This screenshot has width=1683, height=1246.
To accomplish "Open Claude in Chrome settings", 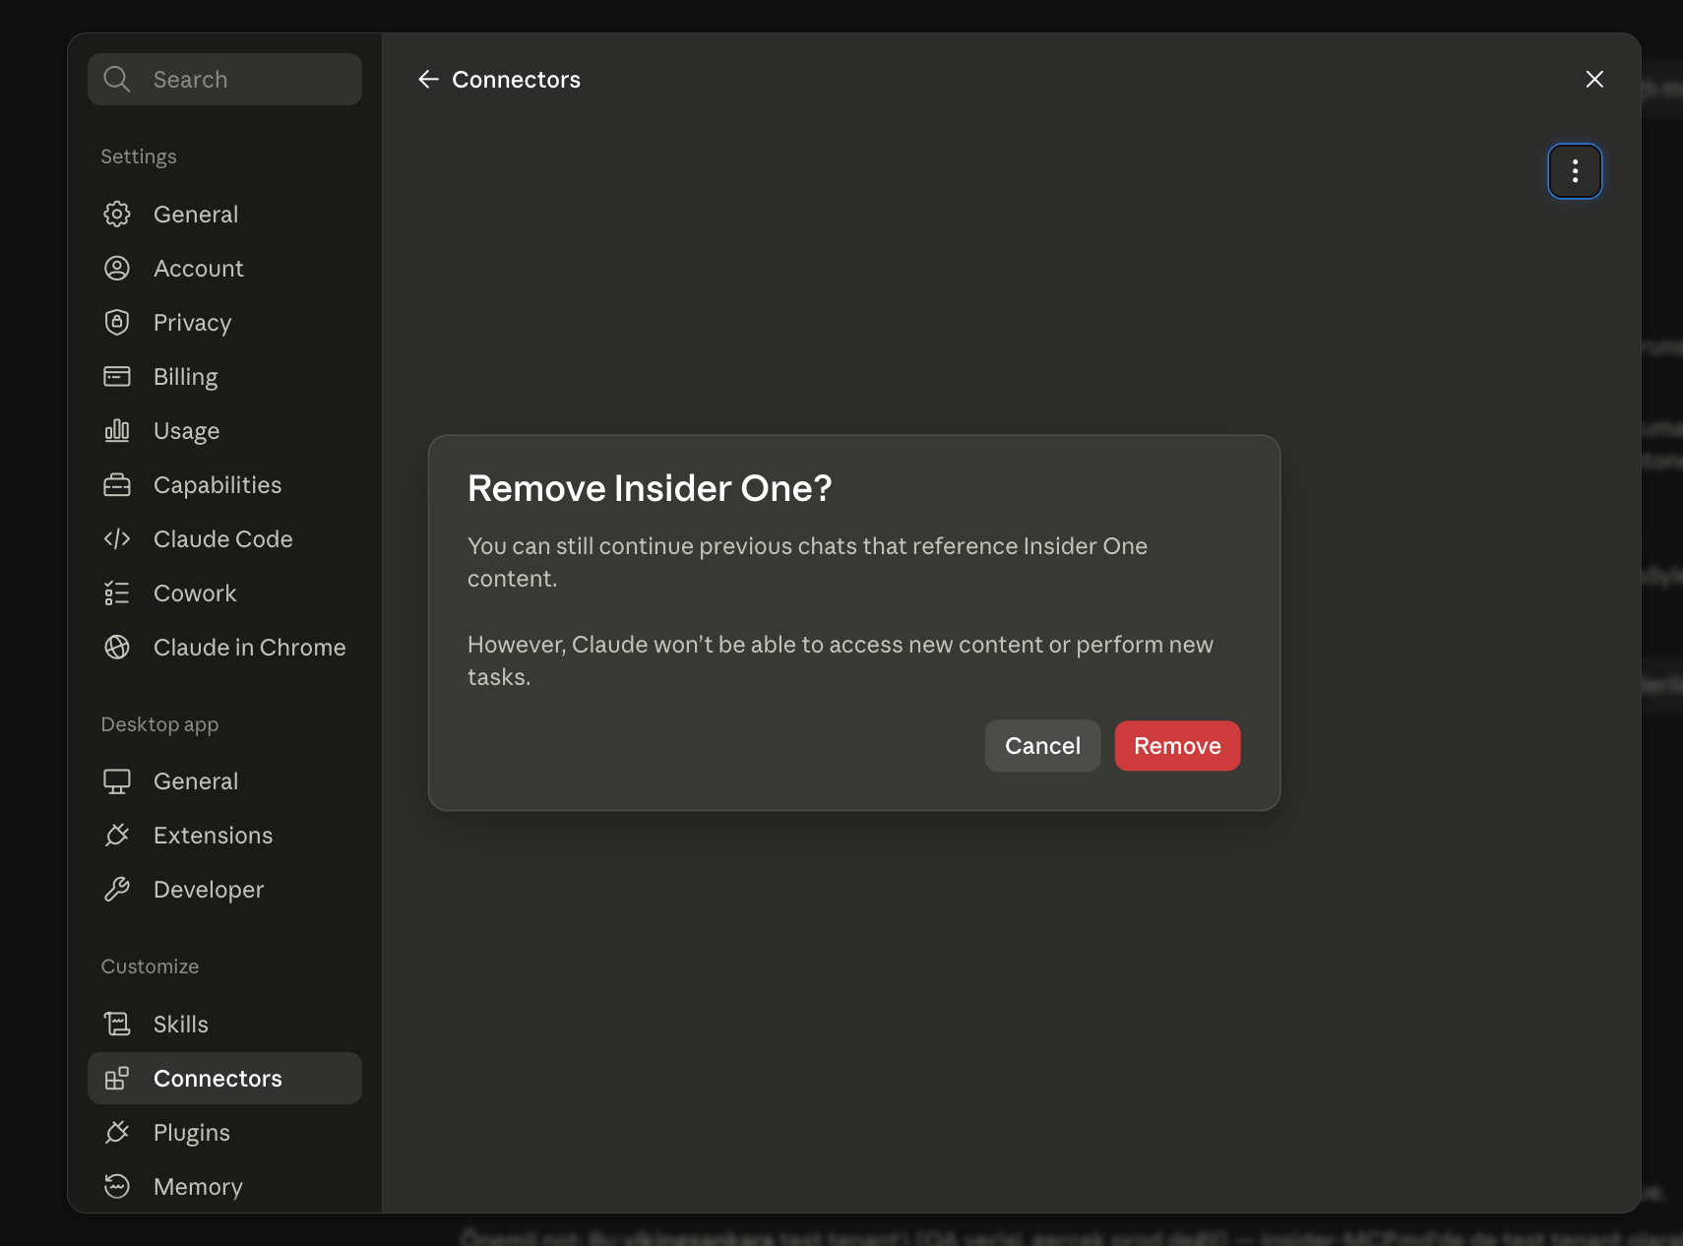I will [x=224, y=647].
